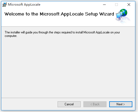This screenshot has width=138, height=112.
Task: Click the white header banner background
Action: click(63, 22)
